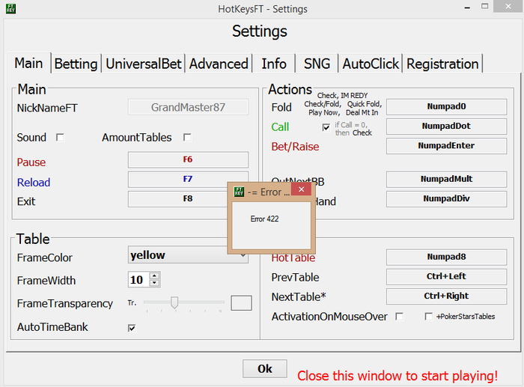Image resolution: width=524 pixels, height=387 pixels.
Task: Decrease FrameWidth with the down arrow
Action: 155,284
